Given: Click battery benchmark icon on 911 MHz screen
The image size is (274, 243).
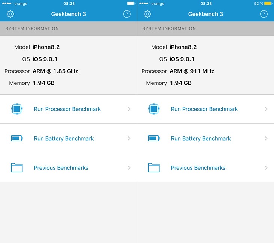Looking at the screenshot, I should click(154, 138).
